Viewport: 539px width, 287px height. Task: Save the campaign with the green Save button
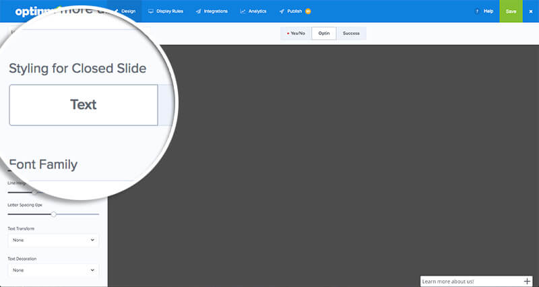[x=511, y=11]
